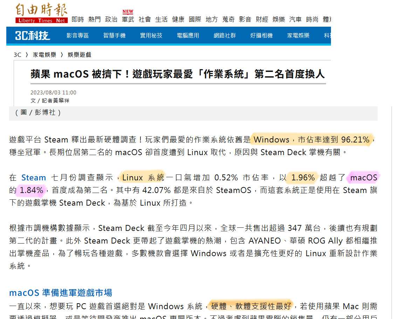Click the word AYANEO in the article
Image resolution: width=394 pixels, height=319 pixels.
pyautogui.click(x=265, y=240)
